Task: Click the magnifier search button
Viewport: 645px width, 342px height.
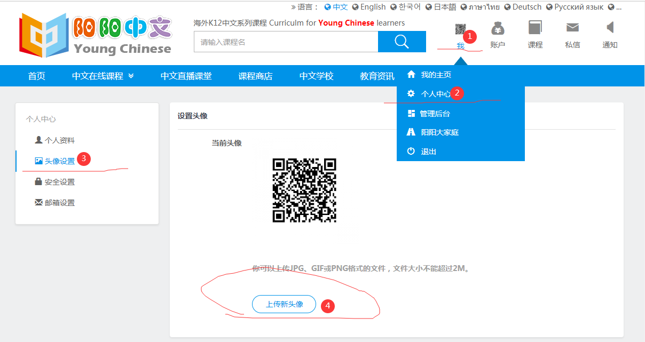Action: coord(402,42)
